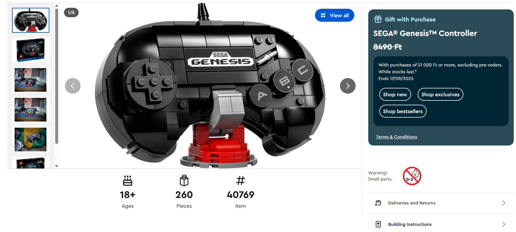Click the ages birthday cake icon

pyautogui.click(x=128, y=180)
